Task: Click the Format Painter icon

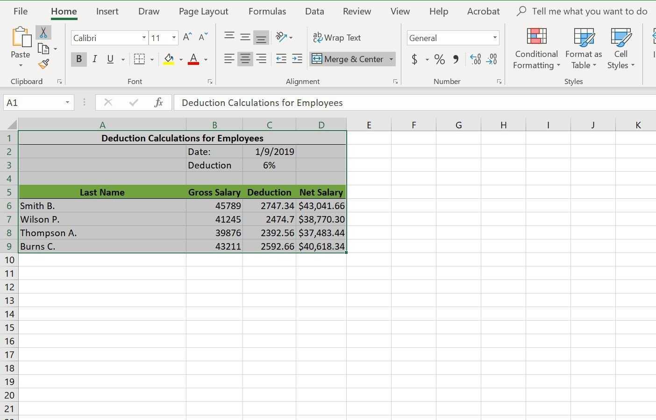Action: (x=43, y=64)
